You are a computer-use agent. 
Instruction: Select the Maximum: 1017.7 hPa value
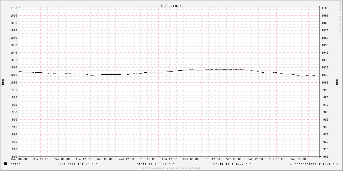[x=232, y=164]
